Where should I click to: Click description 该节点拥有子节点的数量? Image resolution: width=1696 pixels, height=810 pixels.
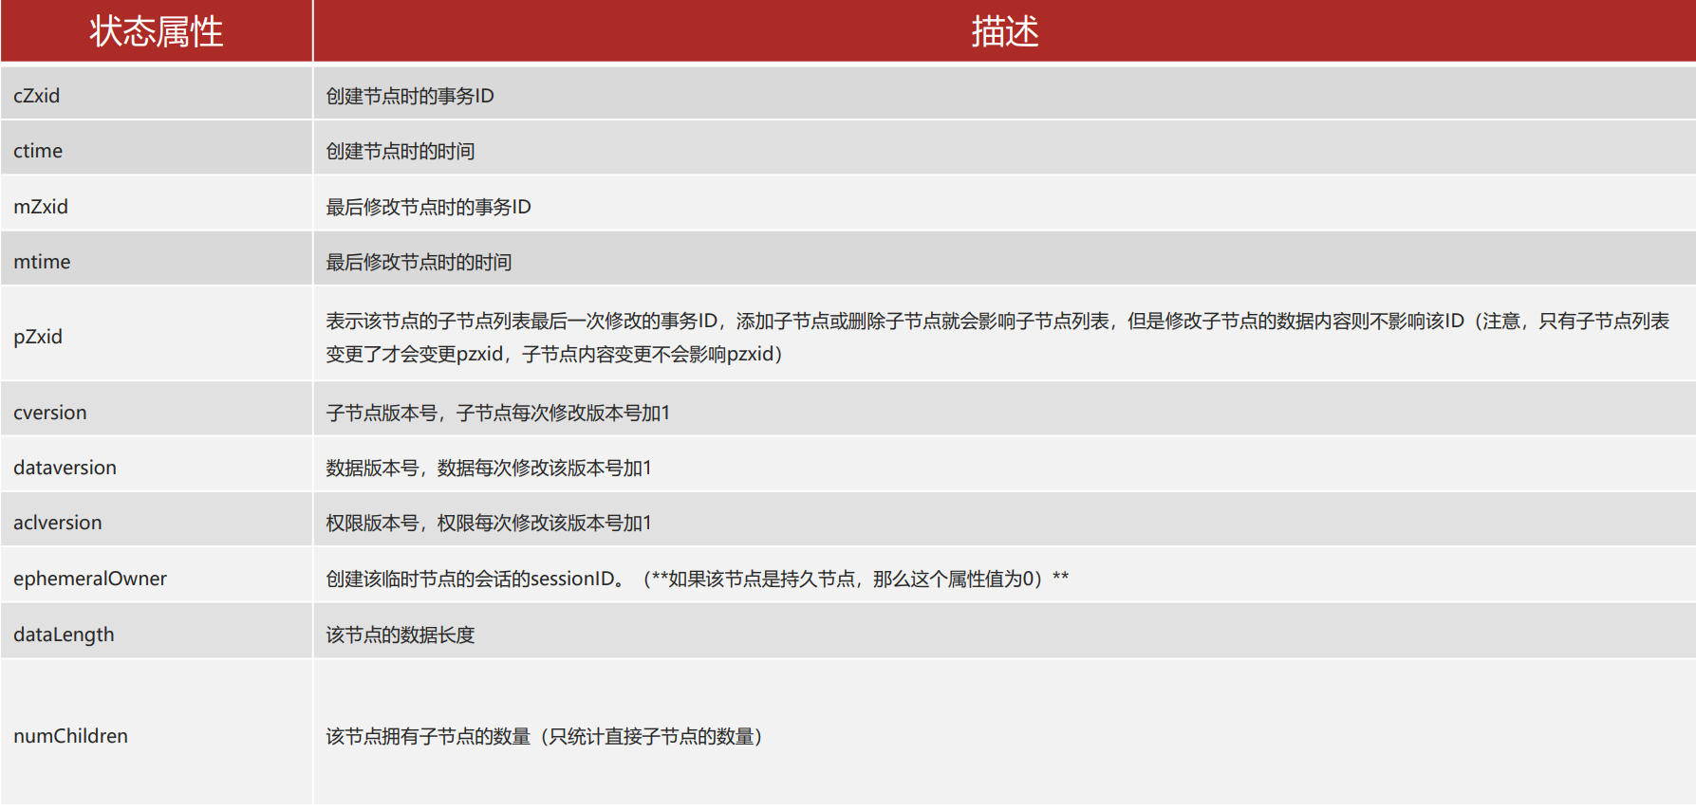[546, 736]
